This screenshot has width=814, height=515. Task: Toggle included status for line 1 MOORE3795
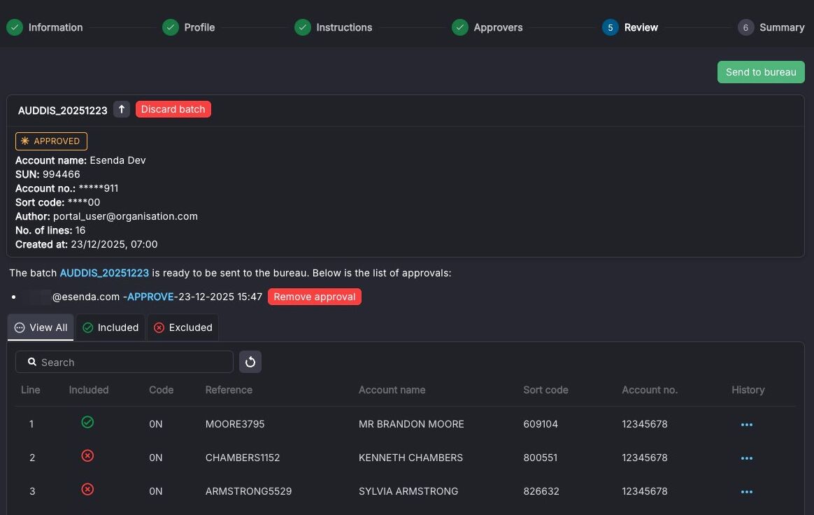(87, 422)
